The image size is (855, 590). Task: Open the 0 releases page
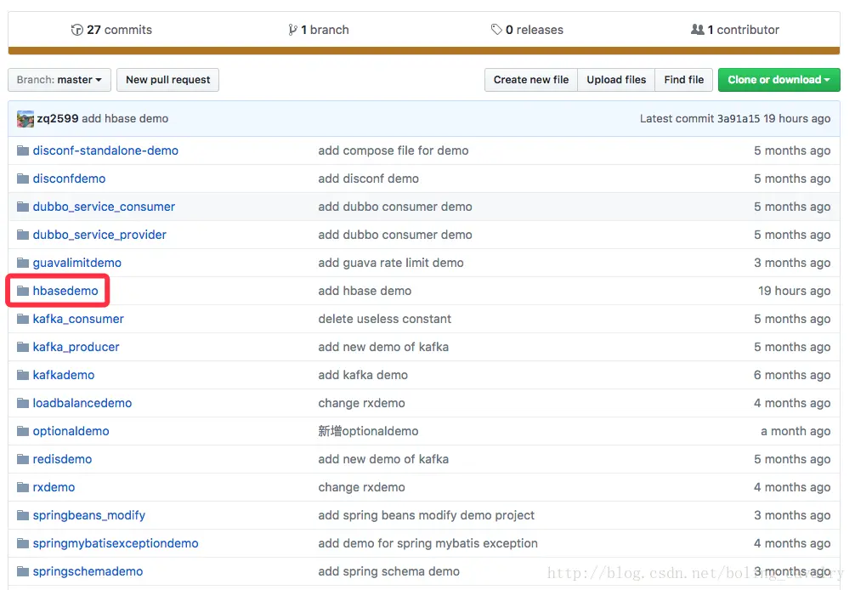pos(527,30)
